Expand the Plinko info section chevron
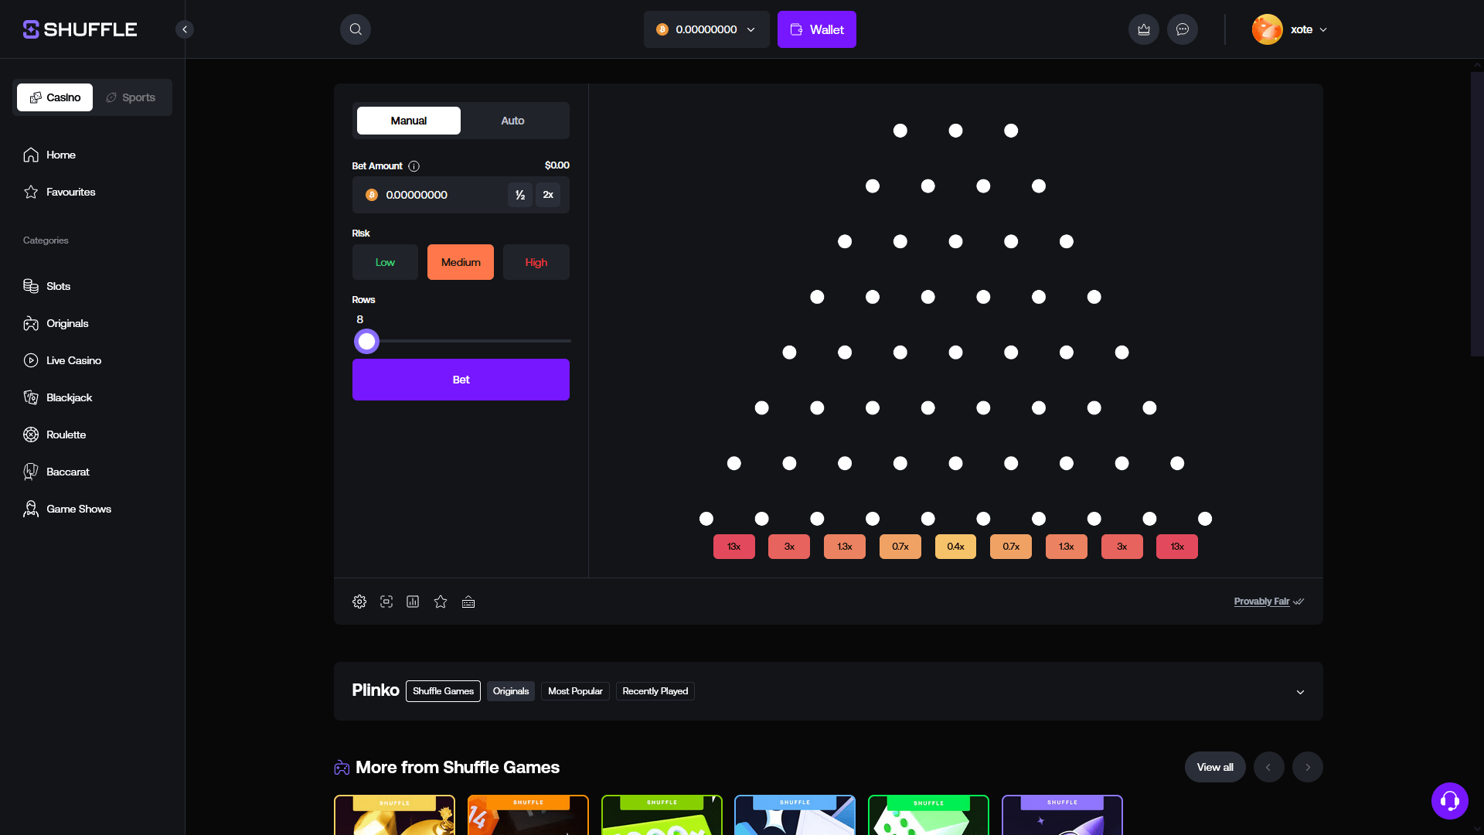This screenshot has height=835, width=1484. point(1300,692)
